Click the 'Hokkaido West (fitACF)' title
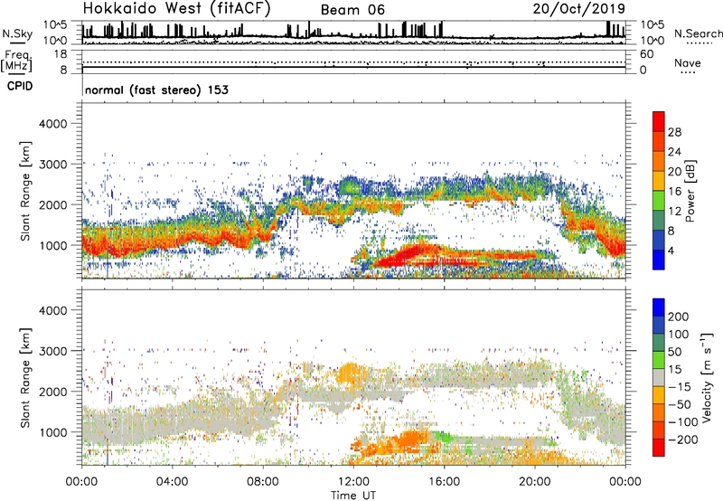This screenshot has height=501, width=723. coord(176,9)
